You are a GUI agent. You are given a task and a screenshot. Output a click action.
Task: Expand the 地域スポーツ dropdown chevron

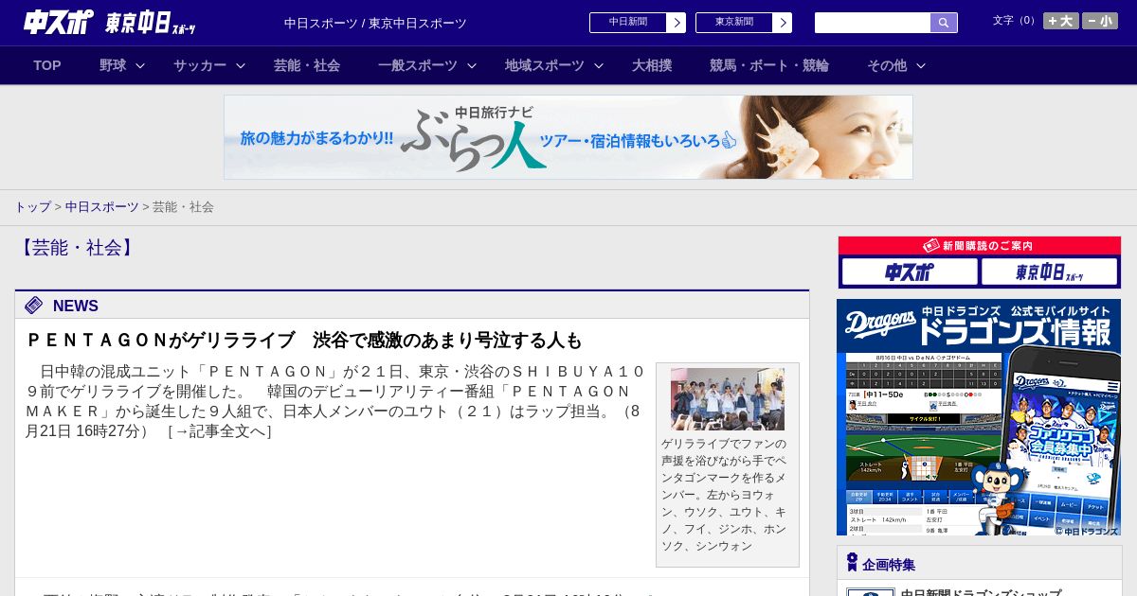[x=599, y=66]
